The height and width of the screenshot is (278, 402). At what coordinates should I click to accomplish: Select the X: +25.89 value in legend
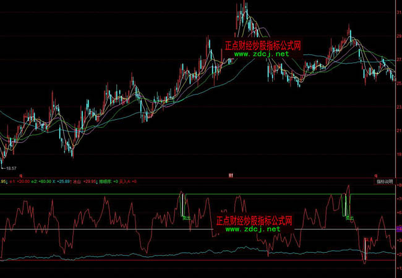(x=62, y=182)
